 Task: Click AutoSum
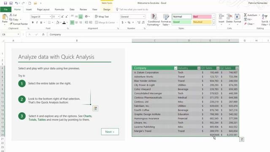(251, 15)
